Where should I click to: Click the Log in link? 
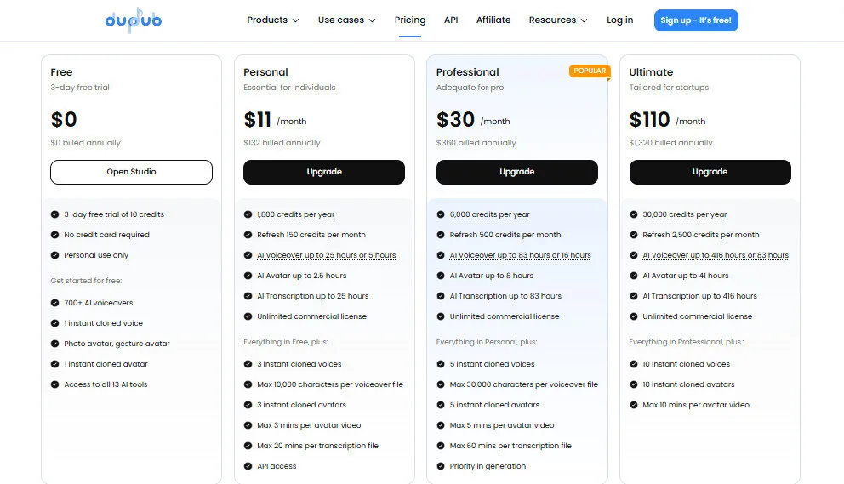click(619, 20)
